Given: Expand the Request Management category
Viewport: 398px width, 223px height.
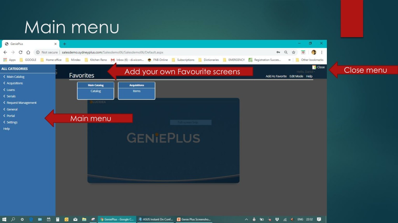Looking at the screenshot, I should (x=20, y=103).
